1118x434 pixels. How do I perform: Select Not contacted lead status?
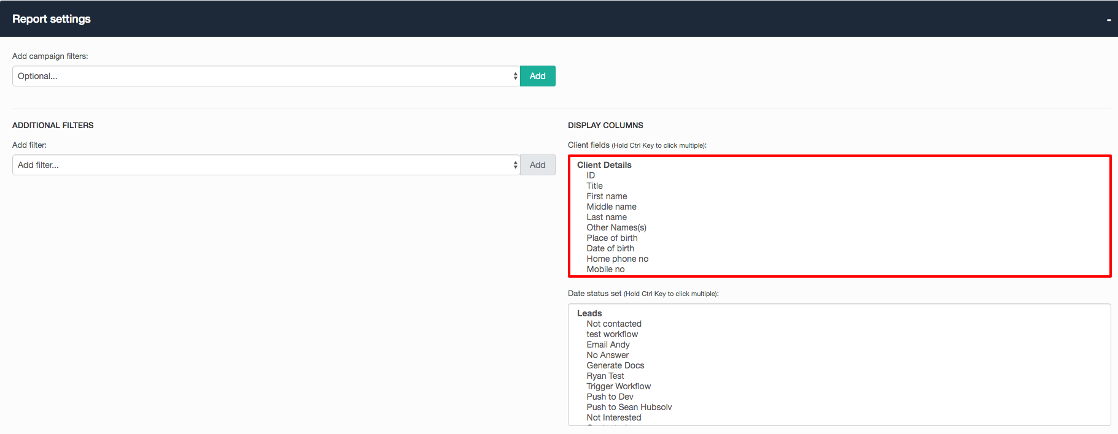click(x=613, y=324)
